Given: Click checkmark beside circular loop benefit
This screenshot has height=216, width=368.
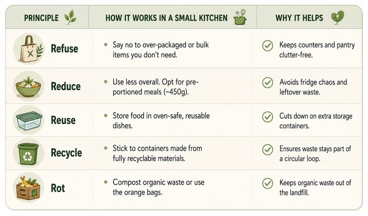Looking at the screenshot, I should click(x=268, y=149).
